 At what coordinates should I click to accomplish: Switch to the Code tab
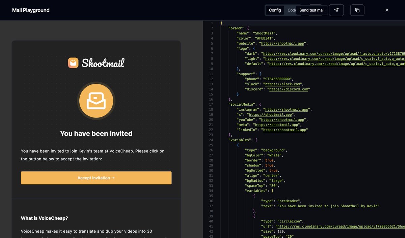(291, 10)
